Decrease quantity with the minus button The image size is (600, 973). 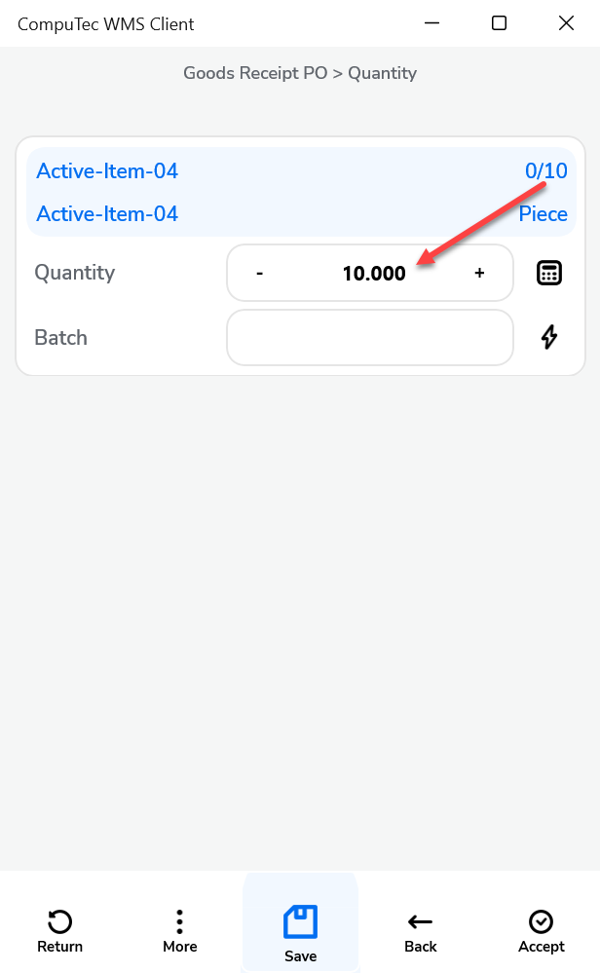tap(260, 274)
